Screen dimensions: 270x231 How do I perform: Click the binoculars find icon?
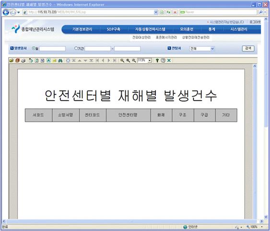[x=60, y=61]
